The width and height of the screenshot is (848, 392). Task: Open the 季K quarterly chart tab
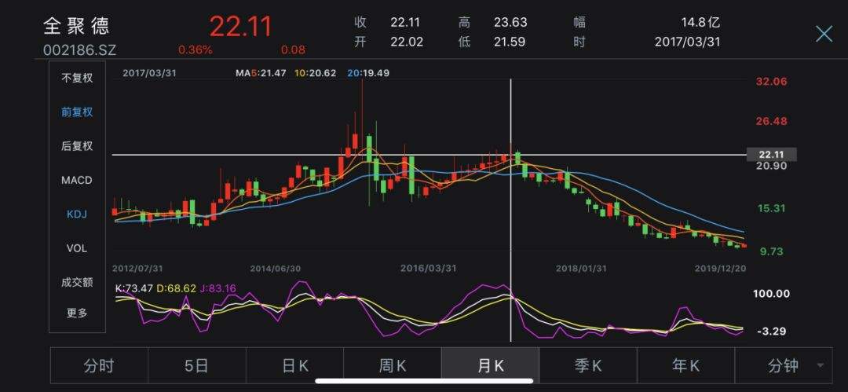pyautogui.click(x=587, y=365)
